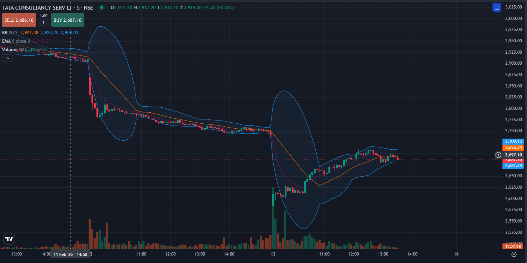This screenshot has width=527, height=263.
Task: Open chart settings hexagon gear icon
Action: coord(514,254)
